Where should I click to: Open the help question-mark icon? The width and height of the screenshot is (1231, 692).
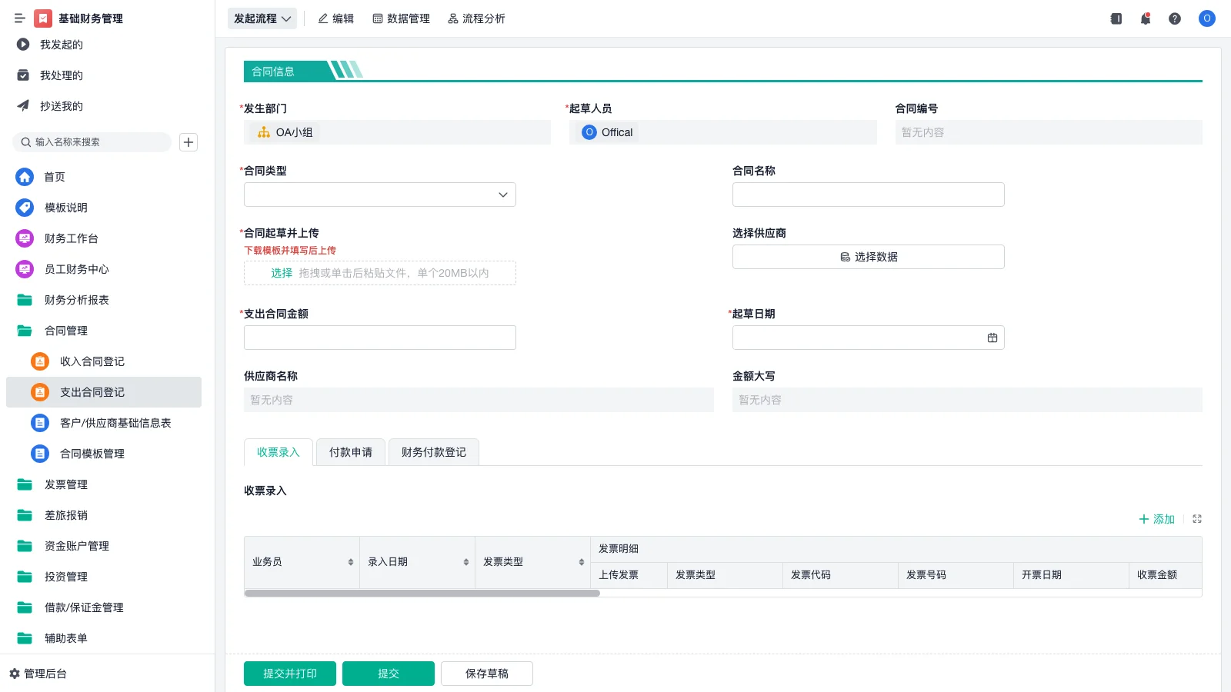pyautogui.click(x=1175, y=18)
